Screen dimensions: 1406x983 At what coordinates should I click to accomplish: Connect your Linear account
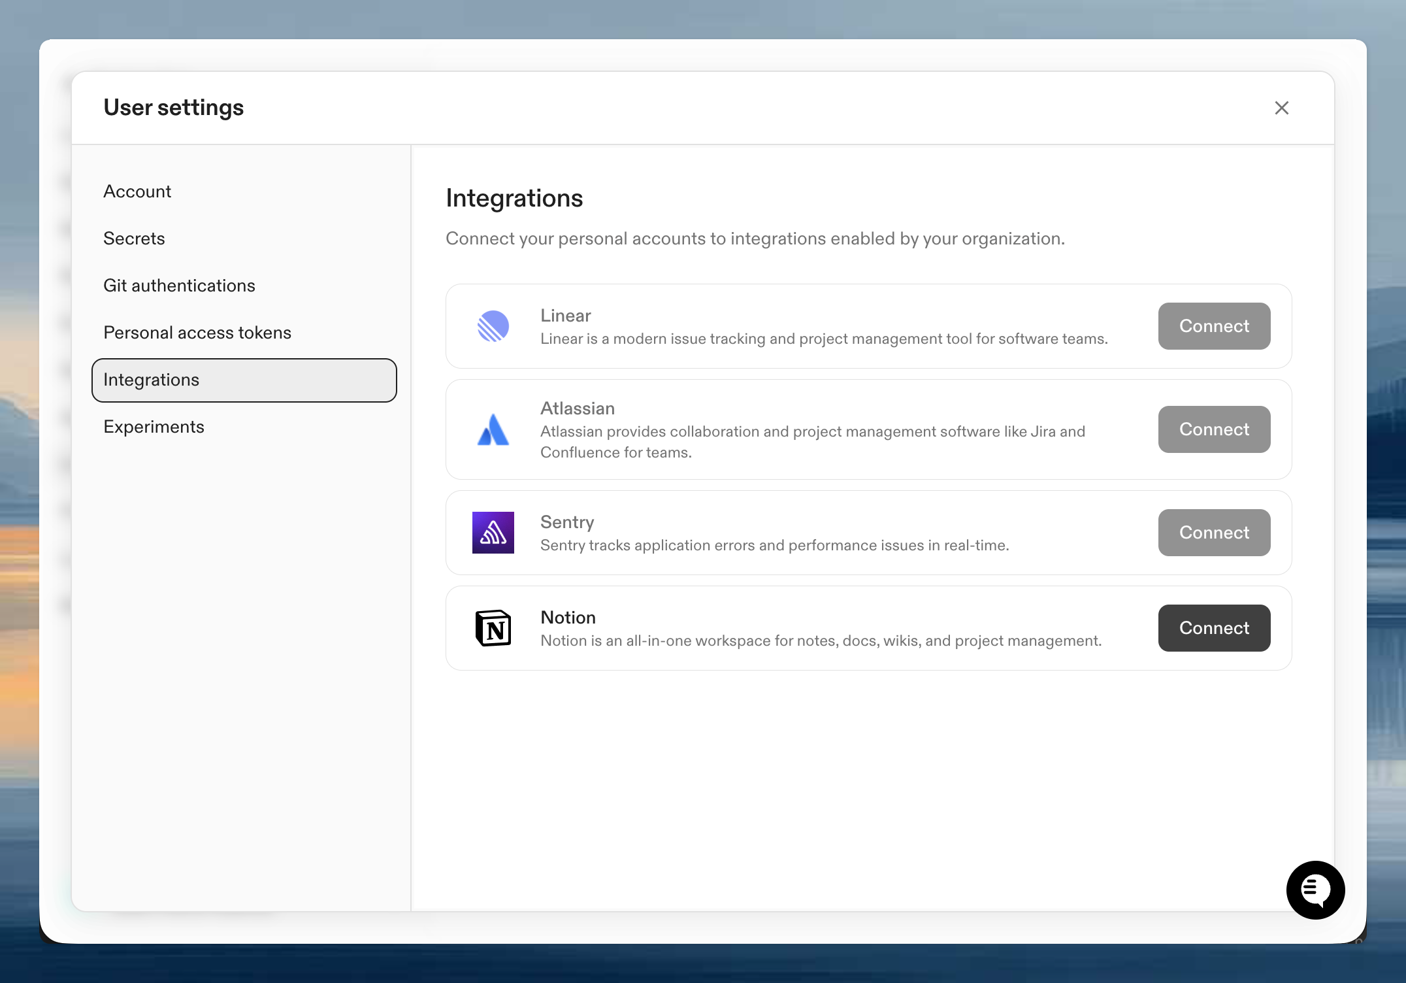pyautogui.click(x=1213, y=325)
